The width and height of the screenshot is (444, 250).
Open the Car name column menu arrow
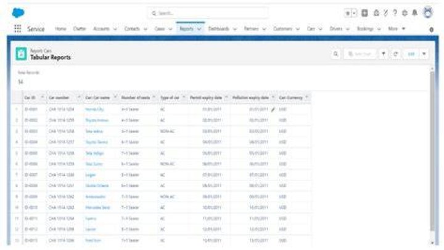coord(115,97)
